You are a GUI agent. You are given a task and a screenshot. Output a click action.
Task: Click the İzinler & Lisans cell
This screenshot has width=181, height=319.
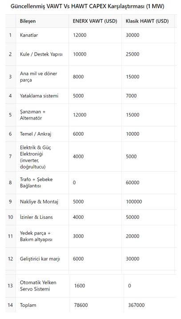coord(42,217)
